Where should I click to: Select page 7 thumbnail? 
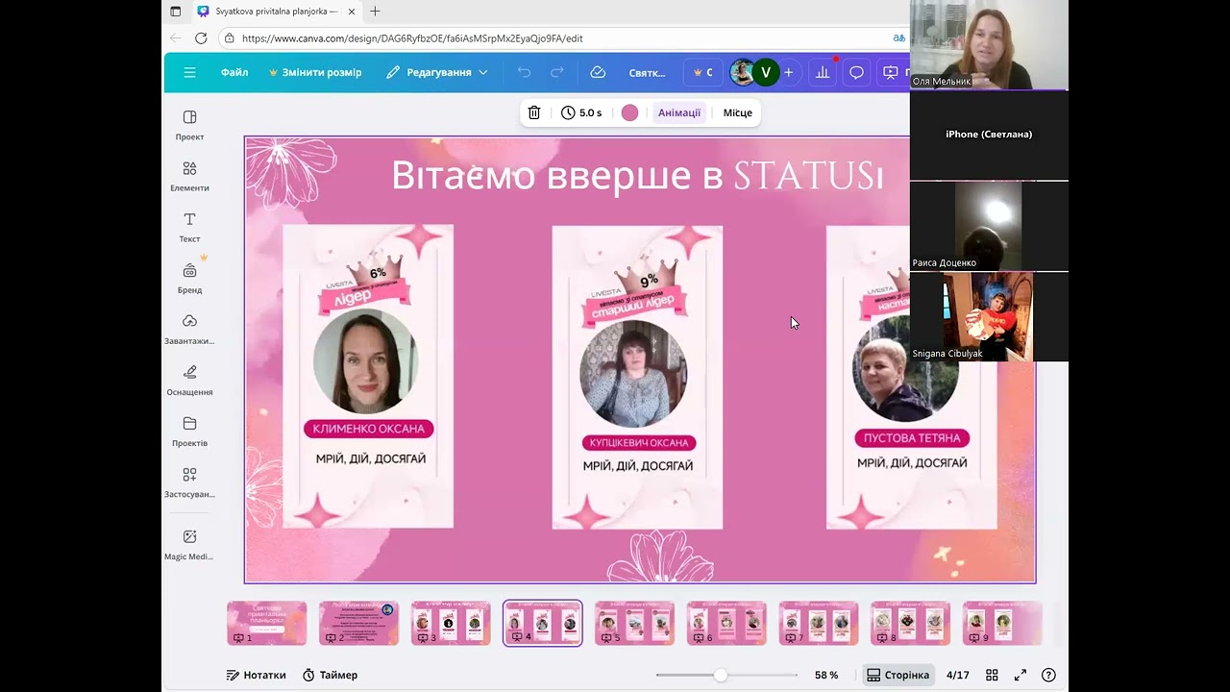[819, 623]
